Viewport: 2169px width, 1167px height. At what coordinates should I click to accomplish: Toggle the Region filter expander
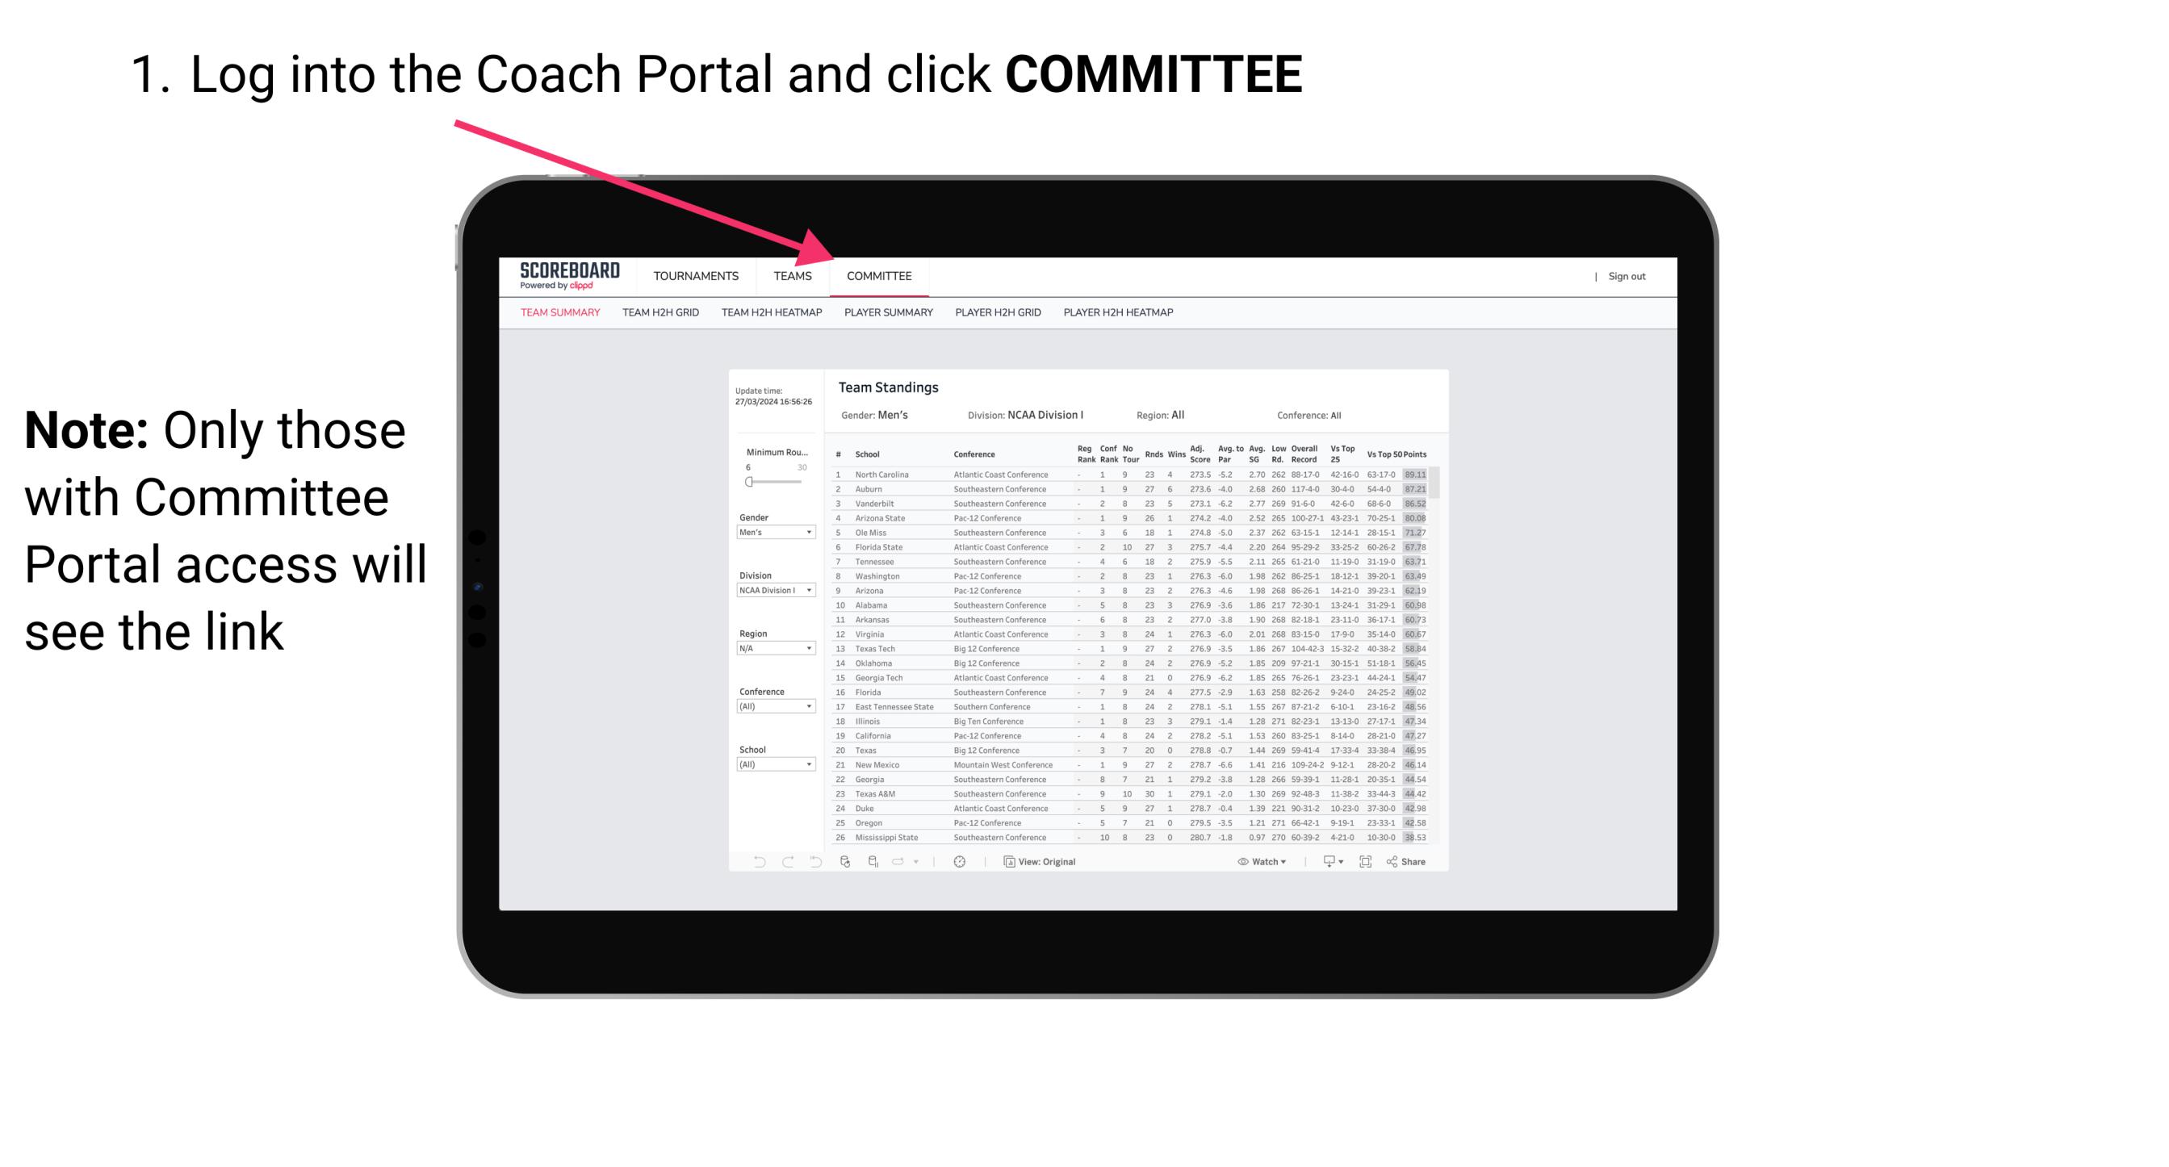tap(808, 648)
